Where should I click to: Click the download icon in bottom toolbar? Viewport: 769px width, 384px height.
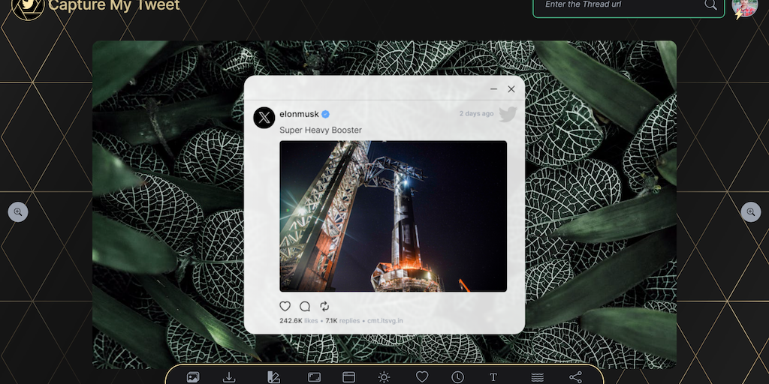(230, 377)
